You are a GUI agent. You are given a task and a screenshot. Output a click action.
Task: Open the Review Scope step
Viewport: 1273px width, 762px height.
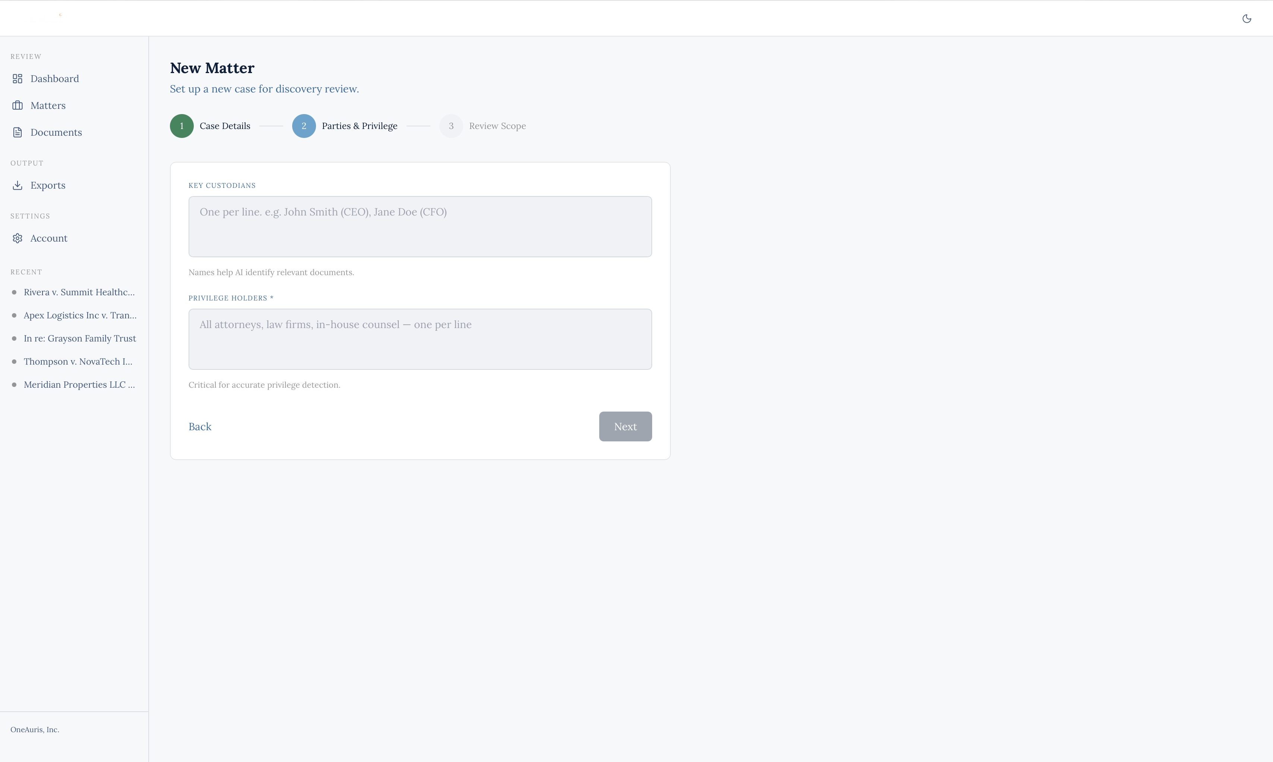coord(497,126)
